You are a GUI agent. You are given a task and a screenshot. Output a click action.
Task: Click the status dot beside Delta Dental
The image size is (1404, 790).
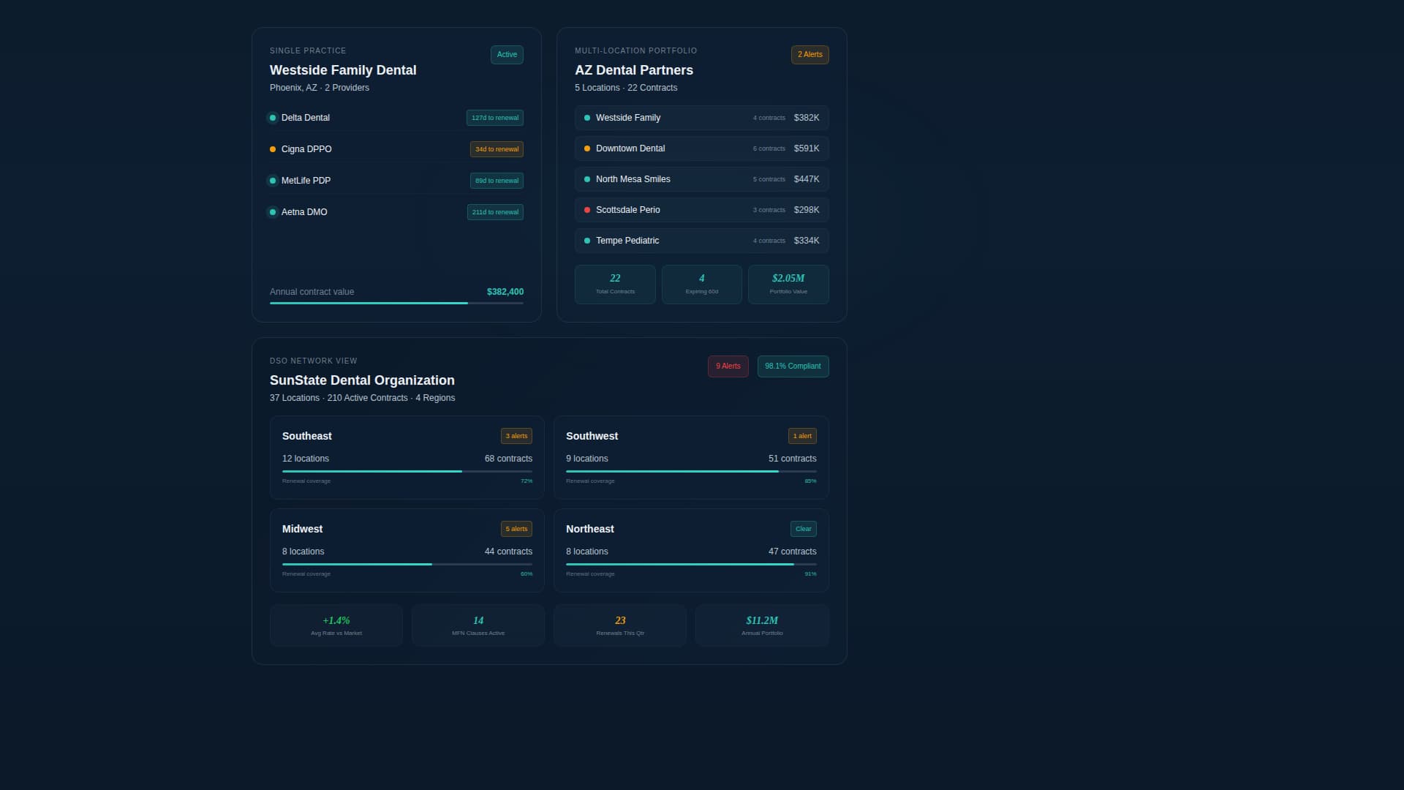273,118
